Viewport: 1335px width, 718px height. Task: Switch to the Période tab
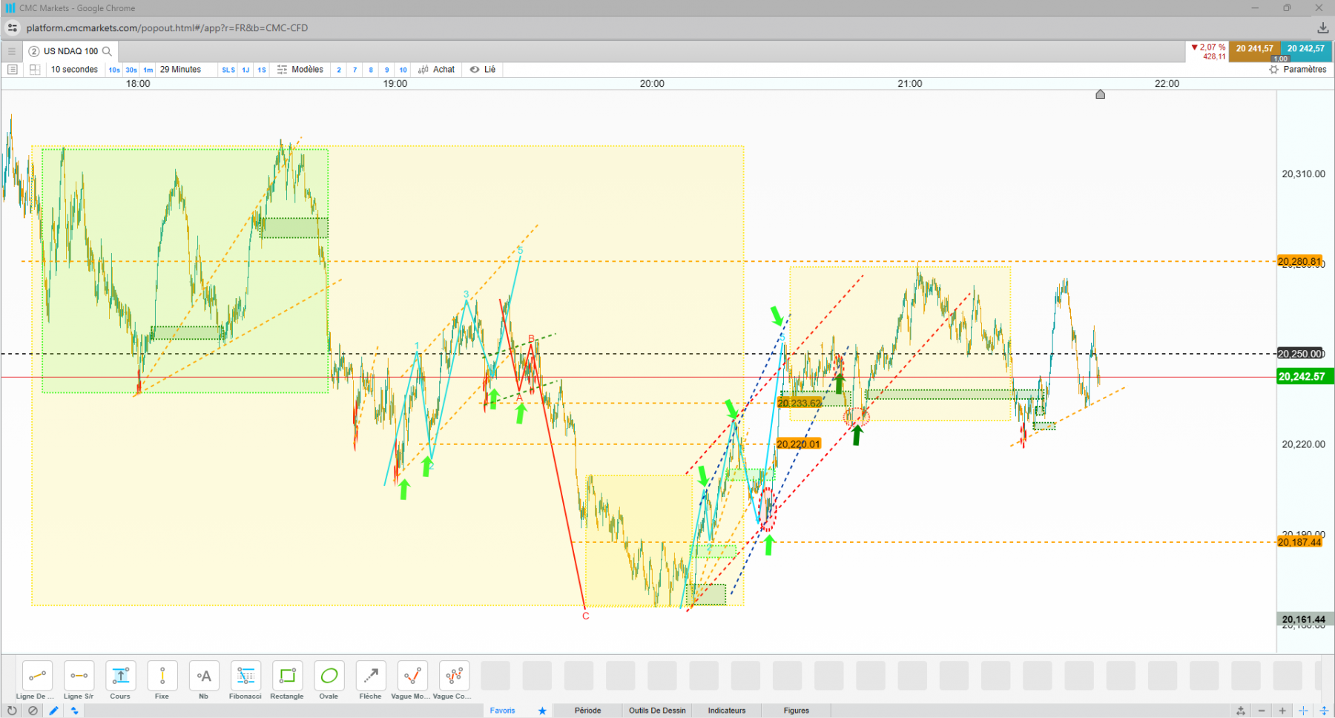click(x=587, y=711)
